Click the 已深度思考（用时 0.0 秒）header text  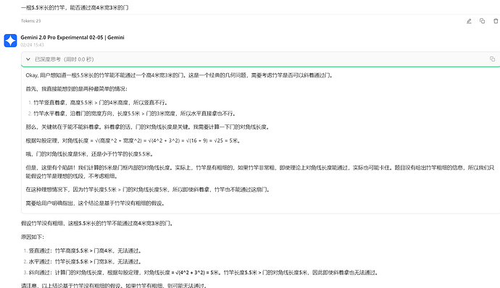point(64,59)
